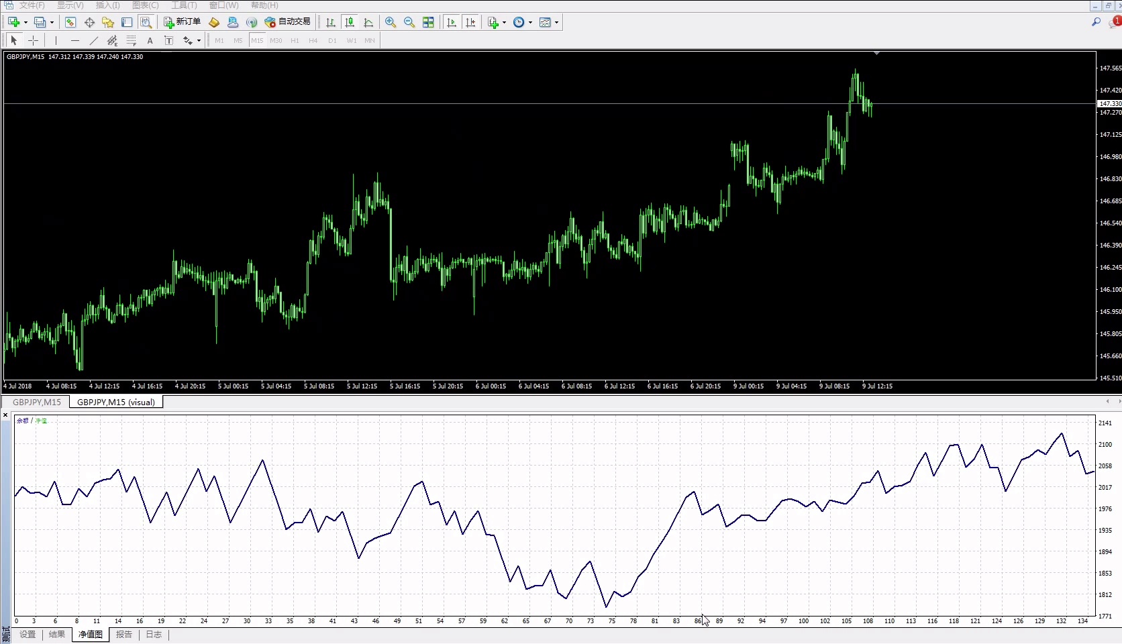
Task: Switch to the M30 timeframe
Action: coord(276,40)
